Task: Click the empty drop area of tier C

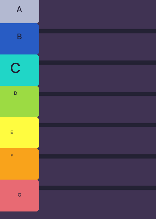Action: (98, 78)
